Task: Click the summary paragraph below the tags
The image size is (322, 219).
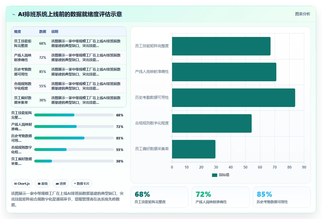Action: click(67, 199)
